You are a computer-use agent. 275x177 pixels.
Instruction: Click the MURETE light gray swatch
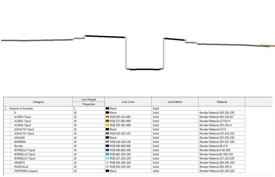tap(107, 162)
